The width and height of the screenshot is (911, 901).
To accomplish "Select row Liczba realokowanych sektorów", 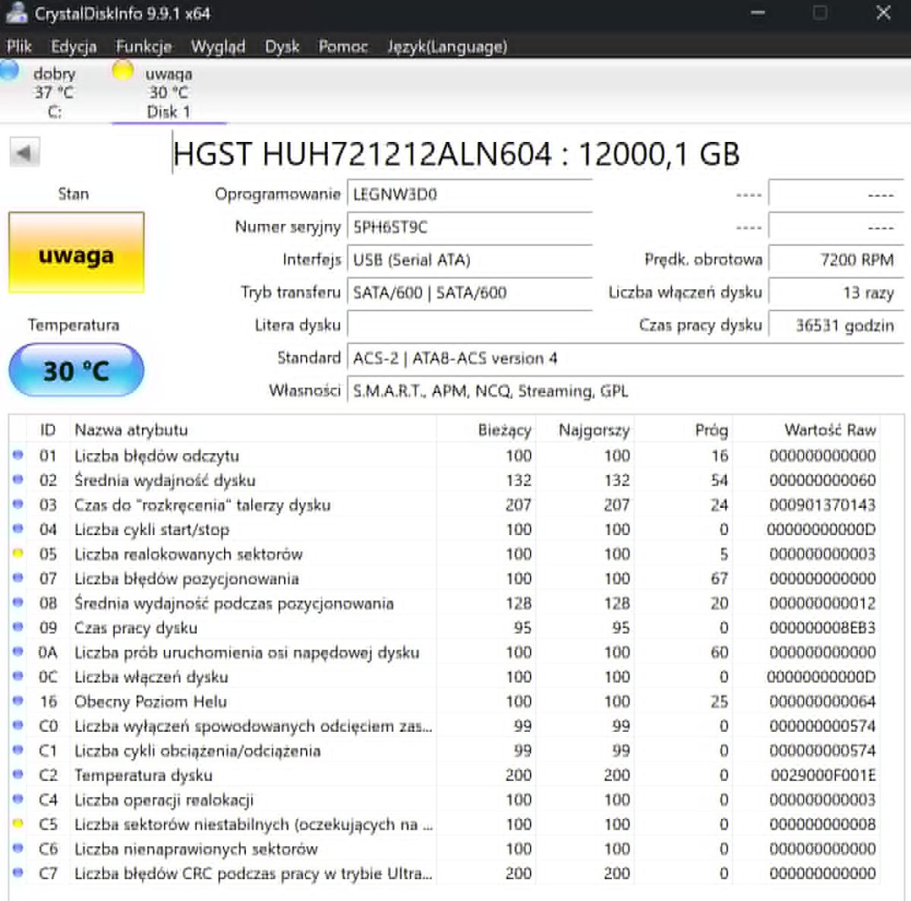I will click(x=445, y=553).
